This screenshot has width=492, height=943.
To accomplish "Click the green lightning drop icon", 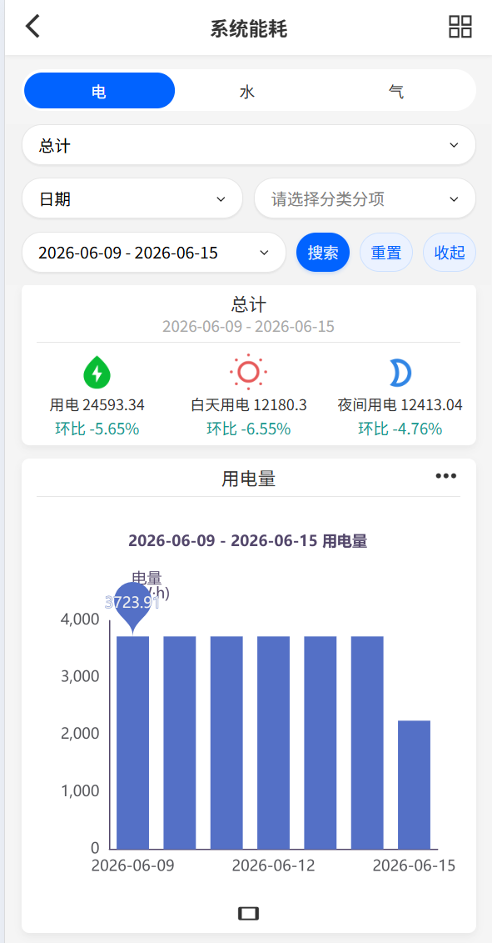I will click(97, 372).
